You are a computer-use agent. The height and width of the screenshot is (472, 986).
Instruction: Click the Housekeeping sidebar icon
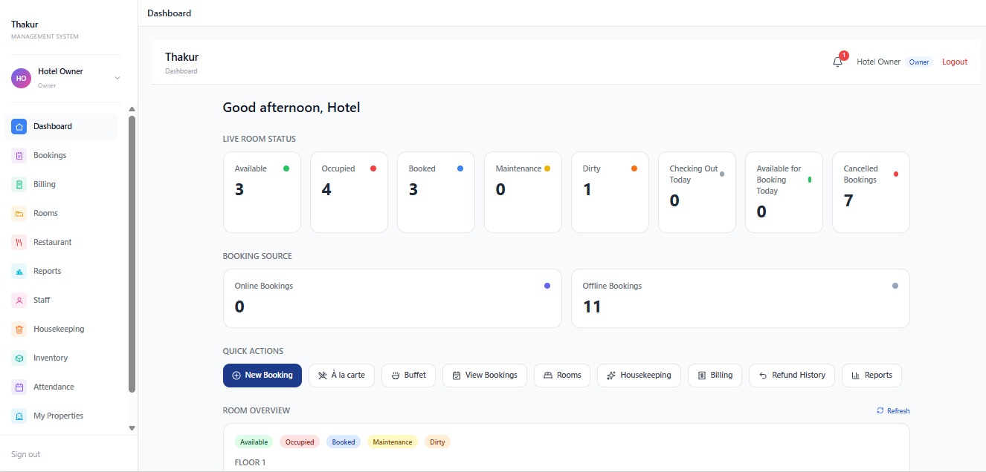[19, 330]
